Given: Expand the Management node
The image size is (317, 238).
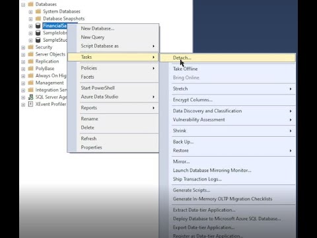Looking at the screenshot, I should click(x=23, y=83).
